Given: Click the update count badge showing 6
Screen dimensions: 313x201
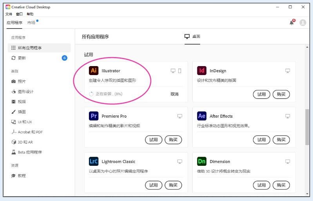Looking at the screenshot, I should (65, 58).
